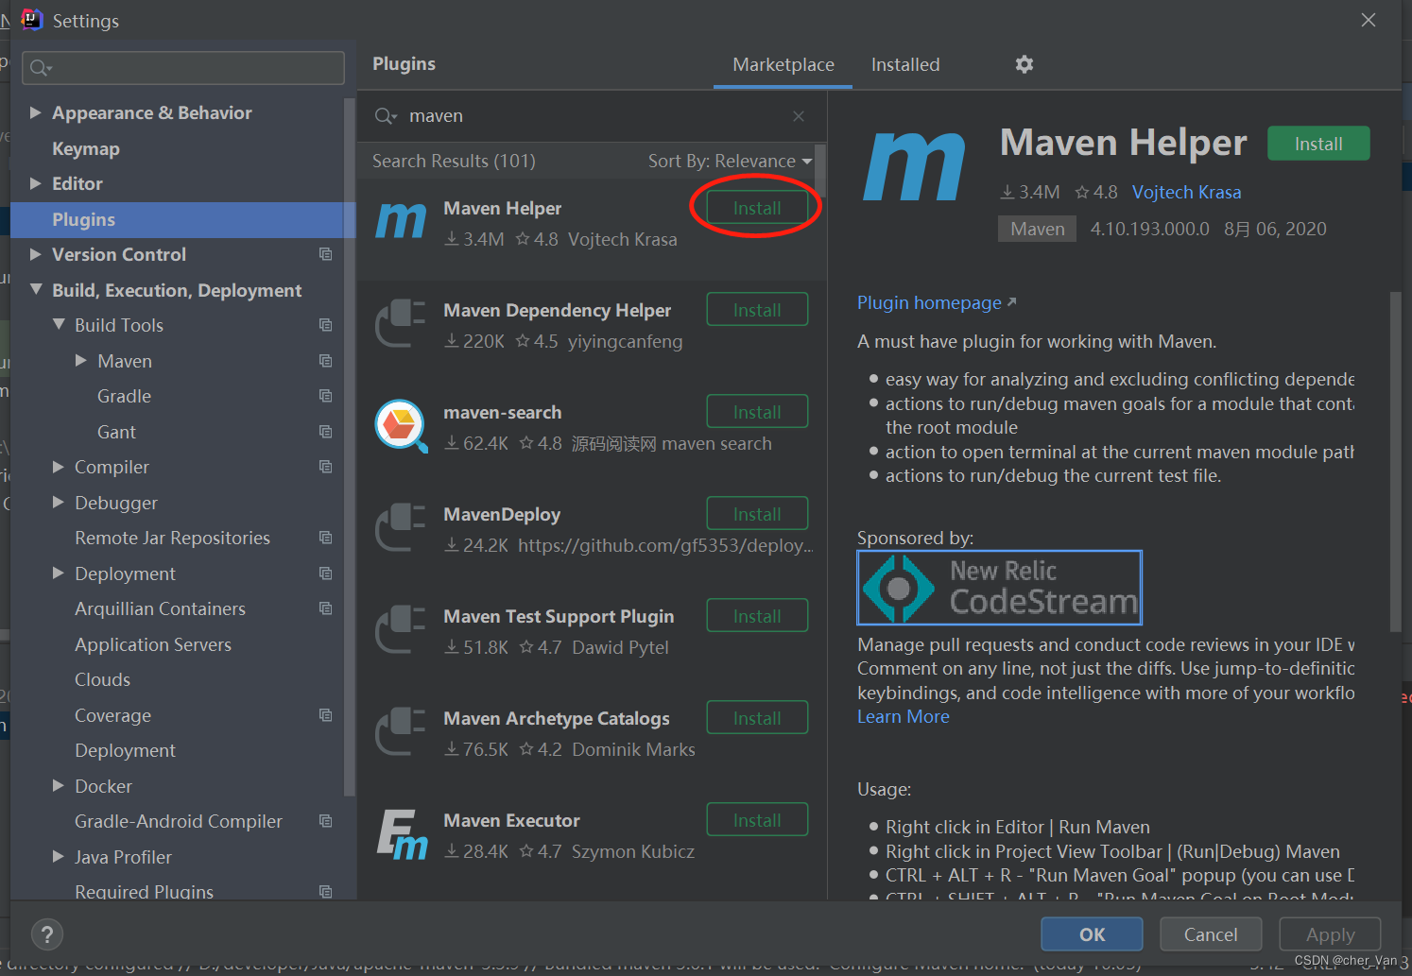Install the Maven Test Support Plugin

[757, 616]
